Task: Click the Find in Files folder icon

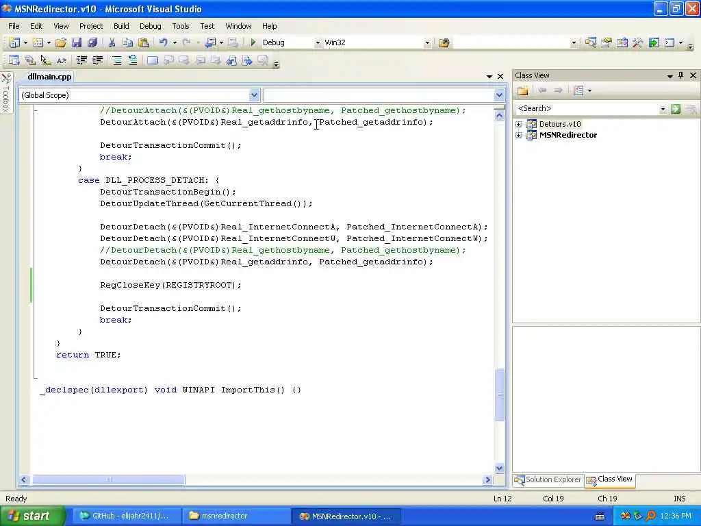Action: 444,42
